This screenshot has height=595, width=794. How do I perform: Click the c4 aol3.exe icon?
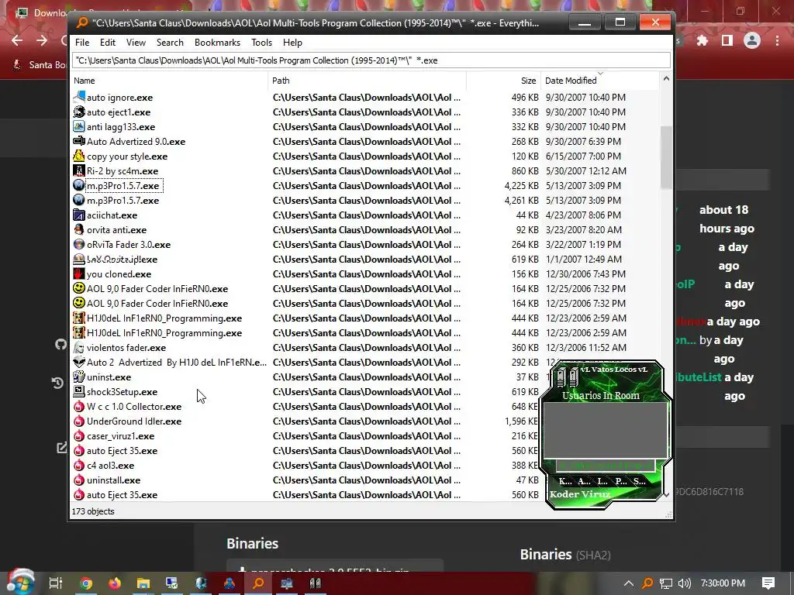tap(79, 465)
